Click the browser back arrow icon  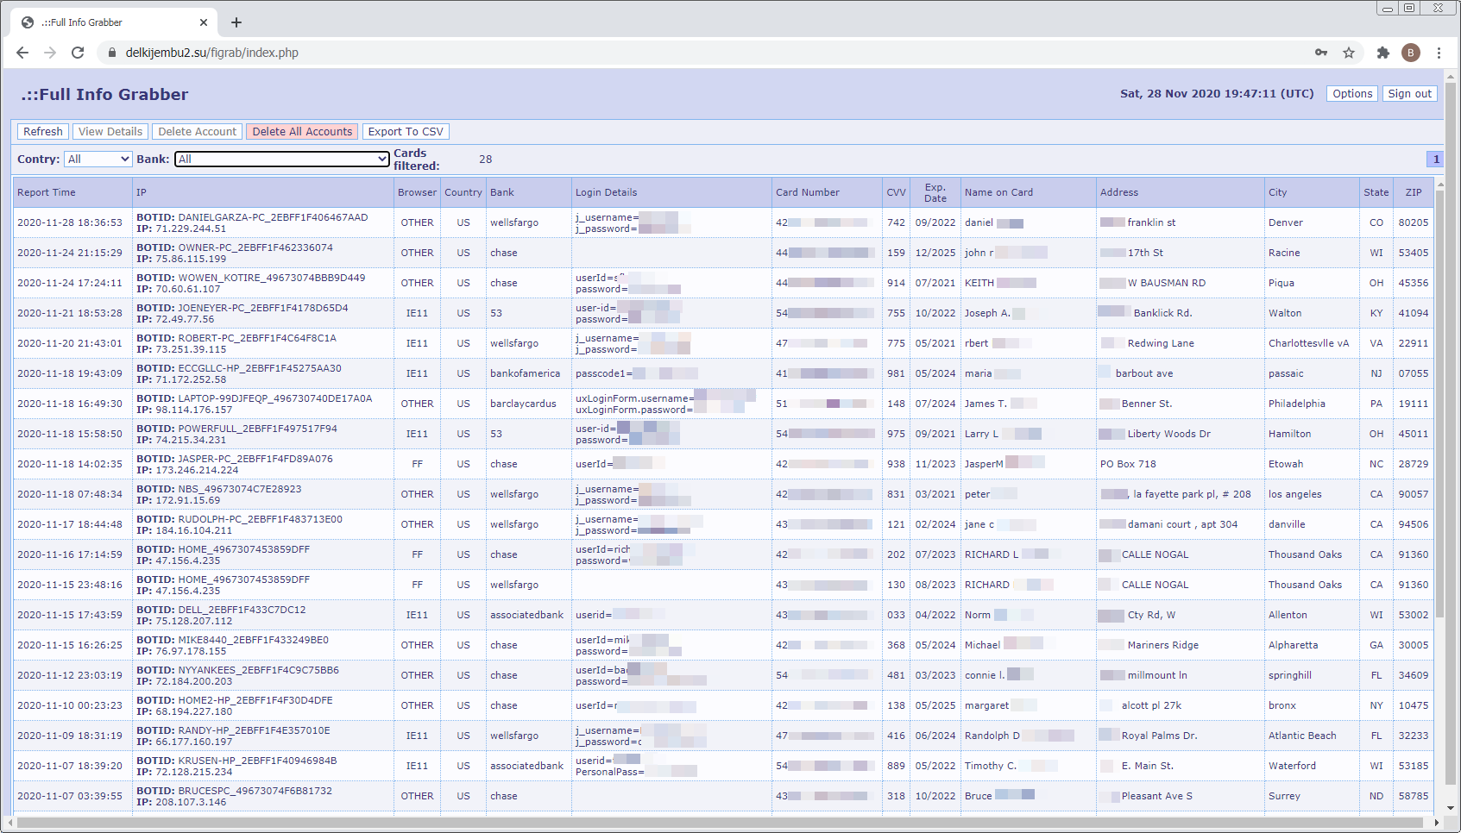22,53
